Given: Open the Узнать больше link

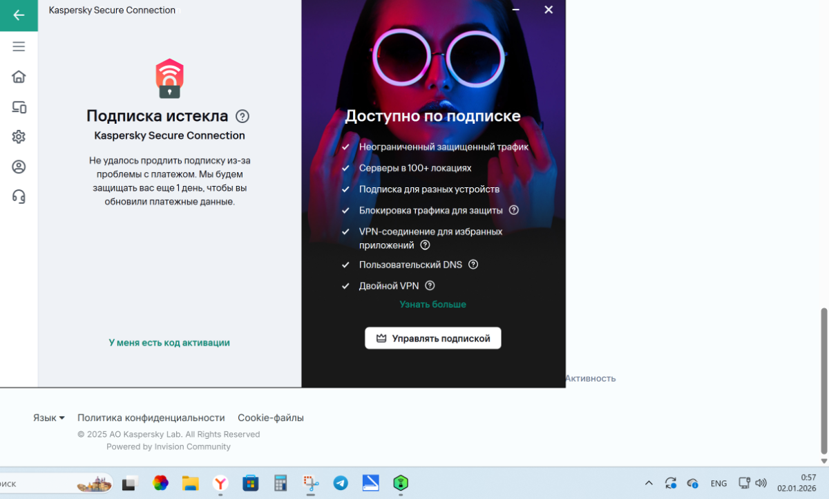Looking at the screenshot, I should click(433, 304).
